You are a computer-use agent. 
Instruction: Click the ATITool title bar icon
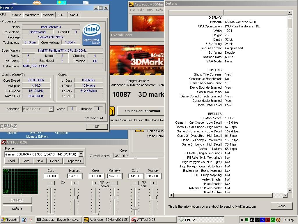(x=4, y=142)
